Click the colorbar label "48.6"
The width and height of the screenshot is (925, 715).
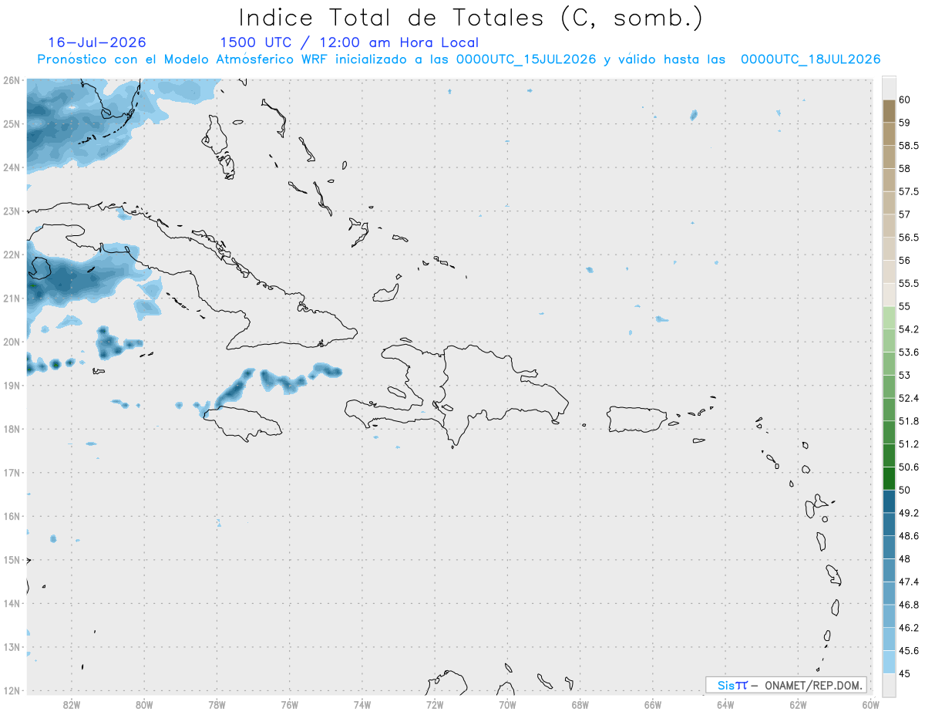point(908,536)
